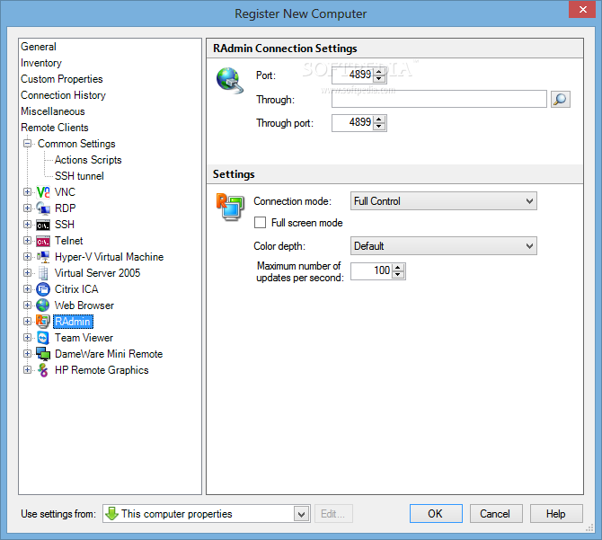This screenshot has width=602, height=540.
Task: Click the RAdmin tree icon
Action: pyautogui.click(x=43, y=322)
